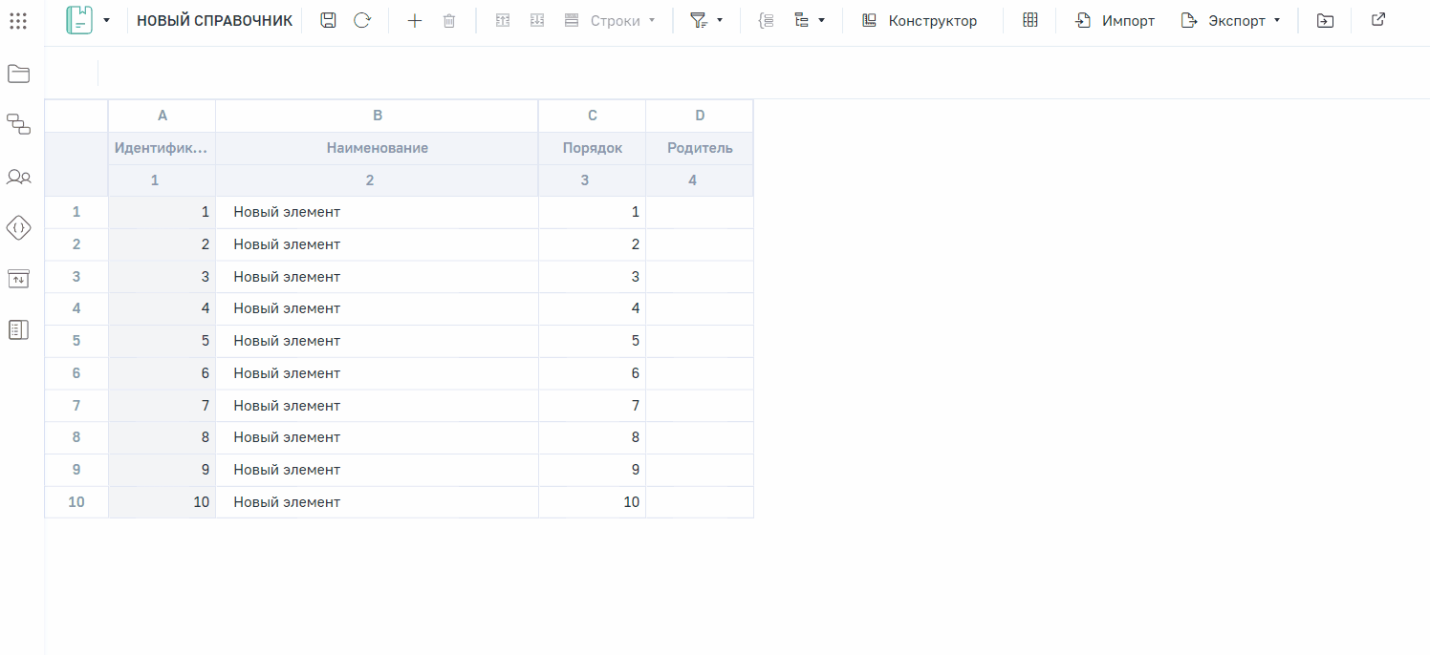Screen dimensions: 1430x655
Task: Select column C header
Action: [x=593, y=116]
